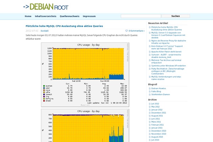Open the first CPU usage graph image
Viewport: 213px width, 142px height.
[85, 75]
